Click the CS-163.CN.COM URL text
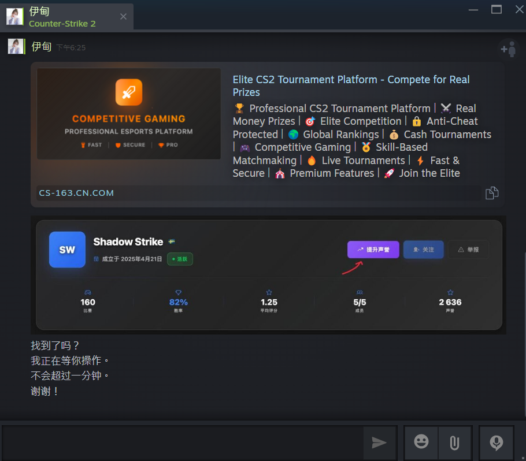Image resolution: width=526 pixels, height=461 pixels. (76, 193)
